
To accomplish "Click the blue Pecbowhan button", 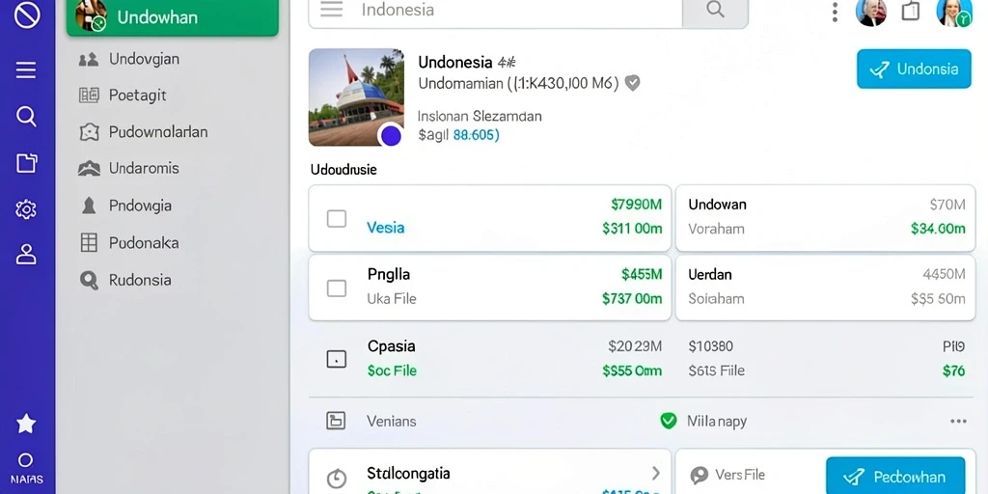I will pos(895,476).
